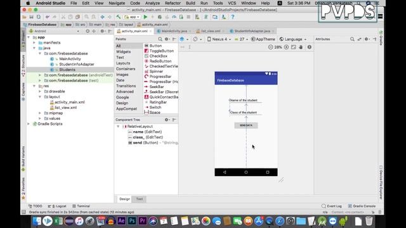406x228 pixels.
Task: Collapse the java folder
Action: pyautogui.click(x=34, y=48)
